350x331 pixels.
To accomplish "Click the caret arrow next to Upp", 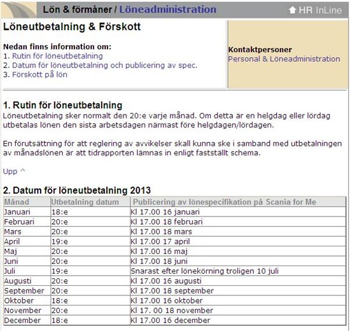I will [x=22, y=171].
